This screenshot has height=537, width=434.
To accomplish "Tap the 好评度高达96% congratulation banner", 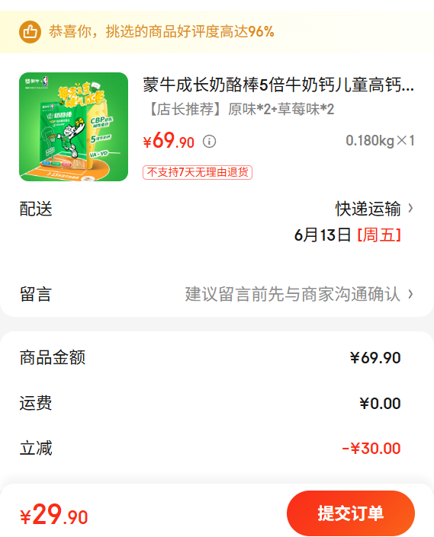I will click(x=217, y=32).
